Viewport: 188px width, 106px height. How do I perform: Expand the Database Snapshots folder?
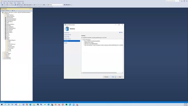pos(4,16)
